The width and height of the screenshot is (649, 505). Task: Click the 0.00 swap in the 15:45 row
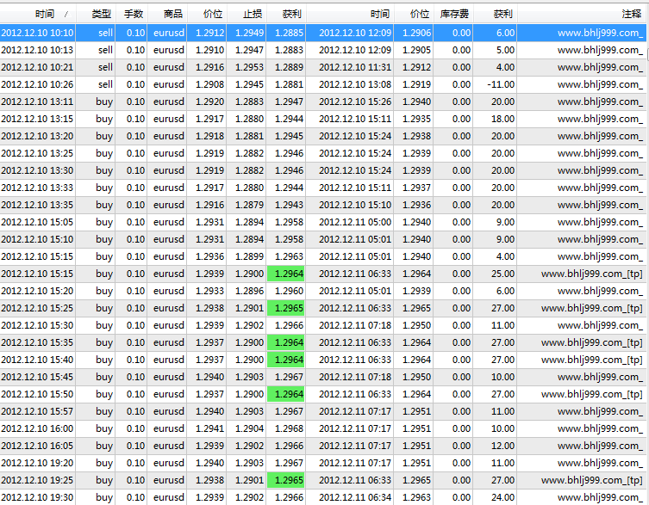461,378
